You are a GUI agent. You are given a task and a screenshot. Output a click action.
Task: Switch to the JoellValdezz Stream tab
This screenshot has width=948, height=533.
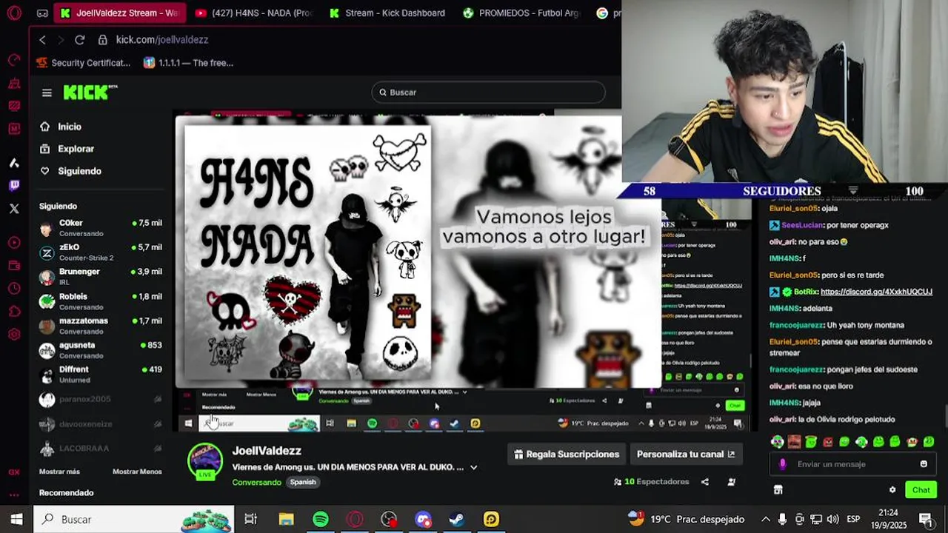[120, 13]
